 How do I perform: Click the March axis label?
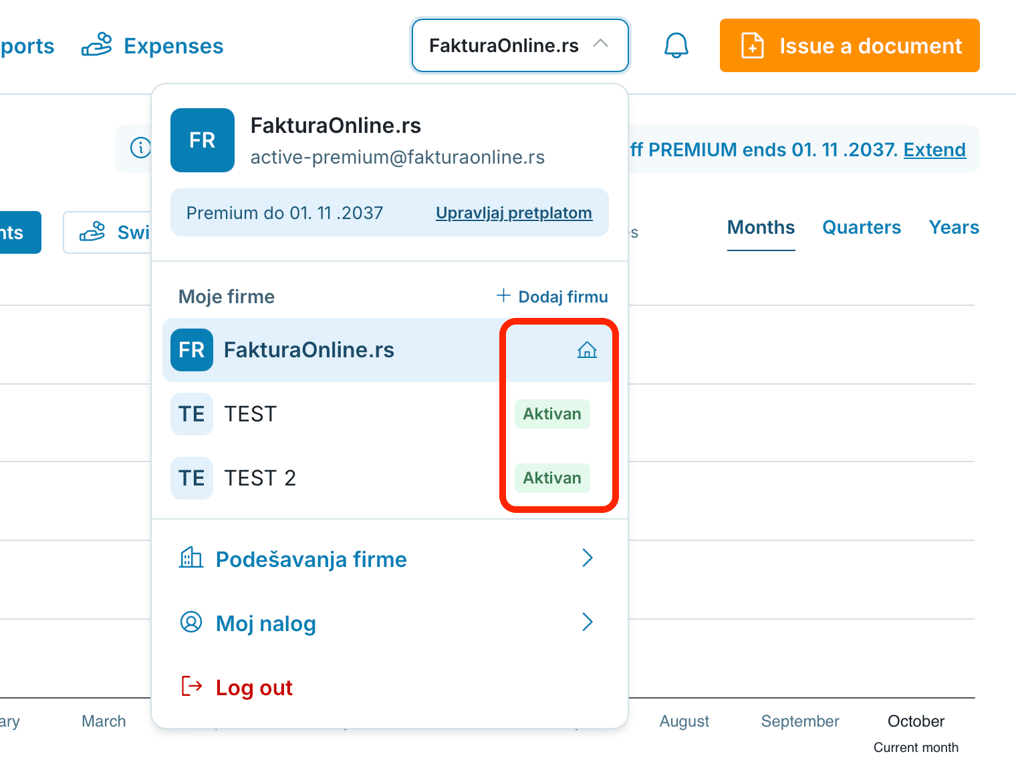click(x=104, y=721)
